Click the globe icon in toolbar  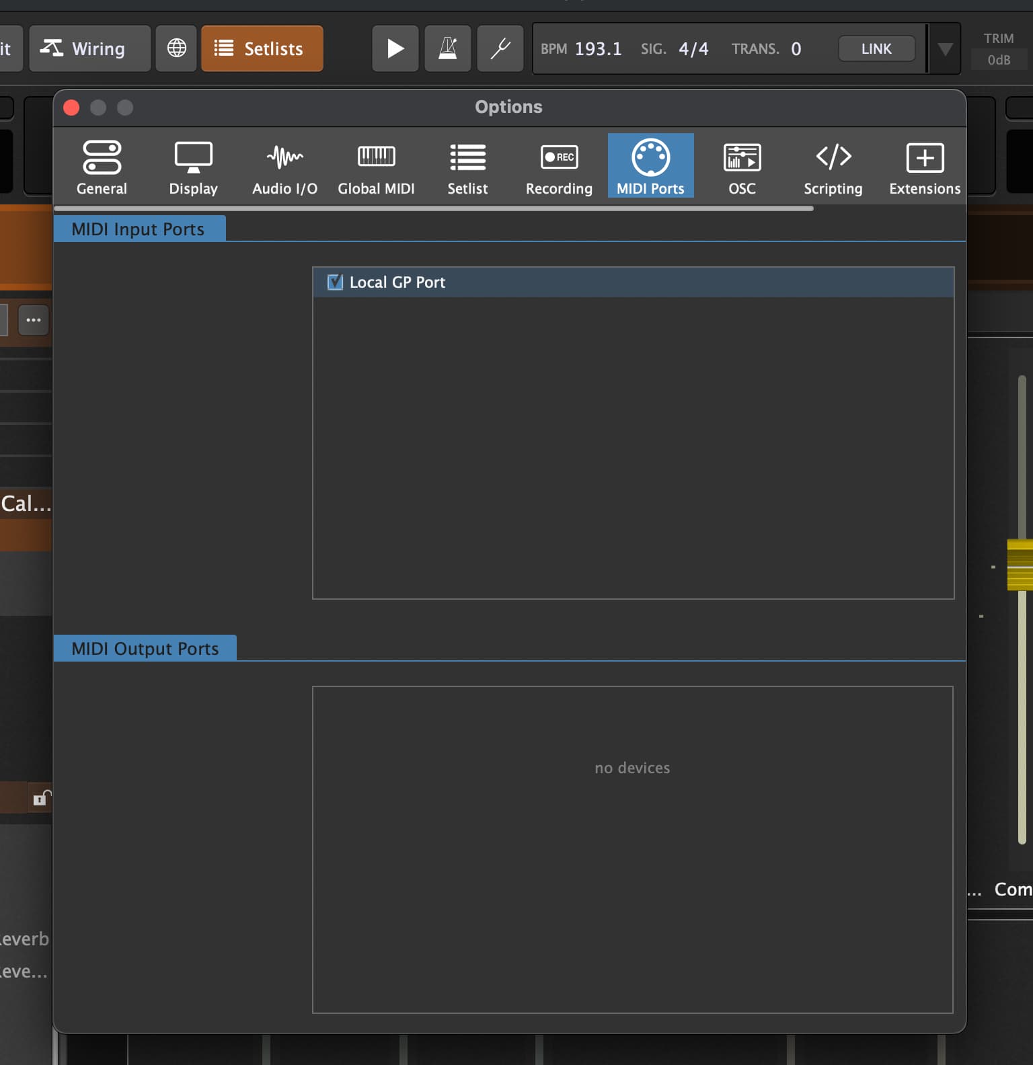tap(176, 48)
